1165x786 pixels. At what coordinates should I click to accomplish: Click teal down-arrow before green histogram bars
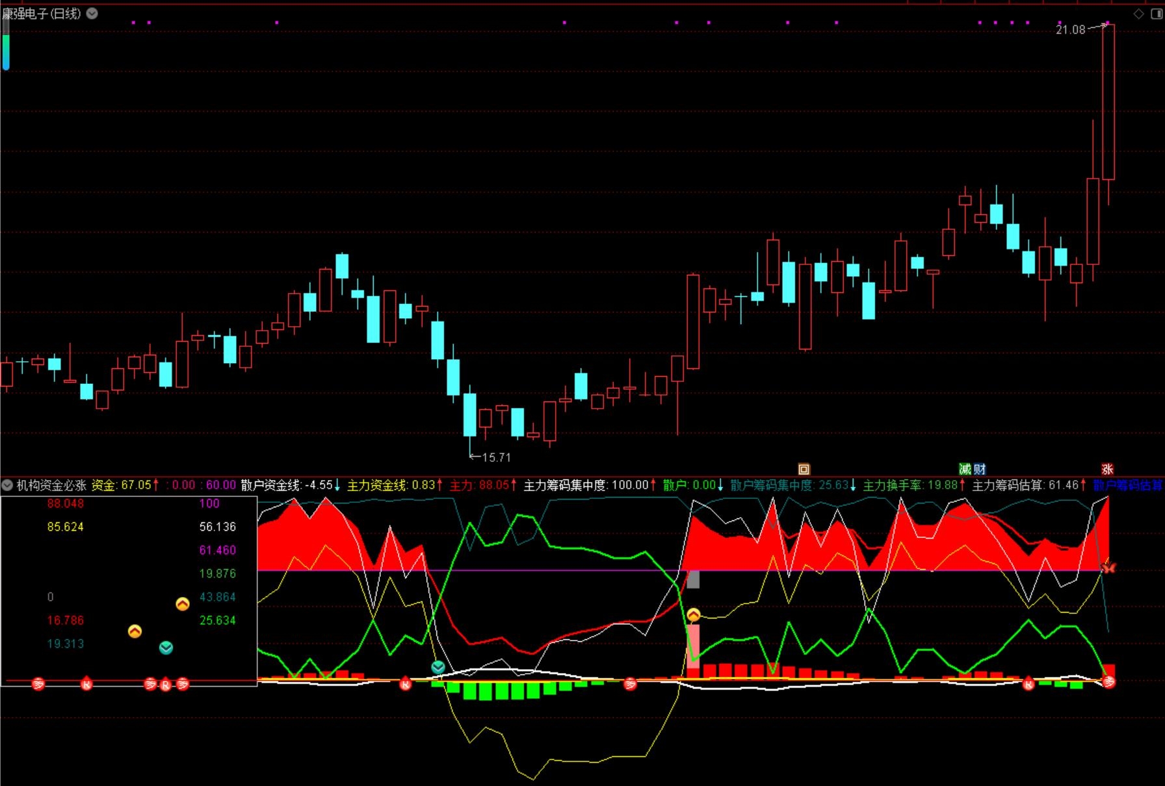(x=438, y=666)
